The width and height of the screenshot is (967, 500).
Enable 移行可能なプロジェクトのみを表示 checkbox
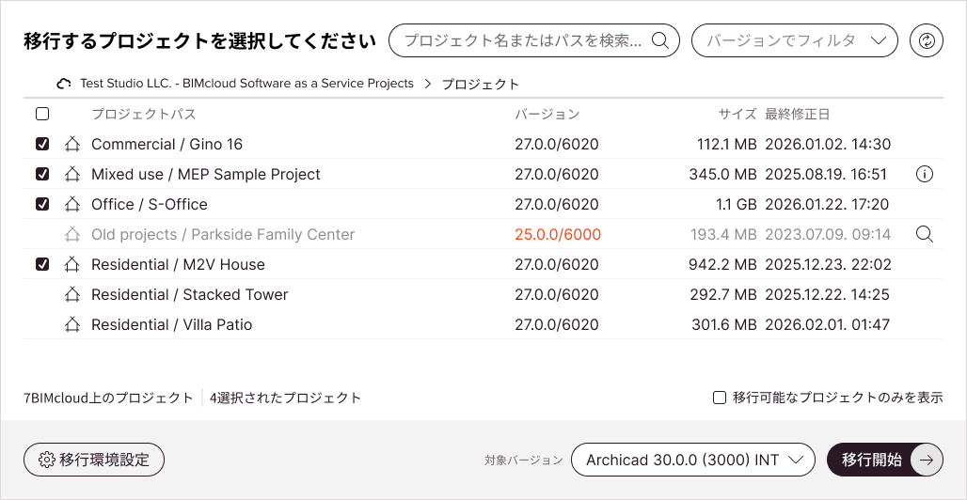[x=719, y=398]
